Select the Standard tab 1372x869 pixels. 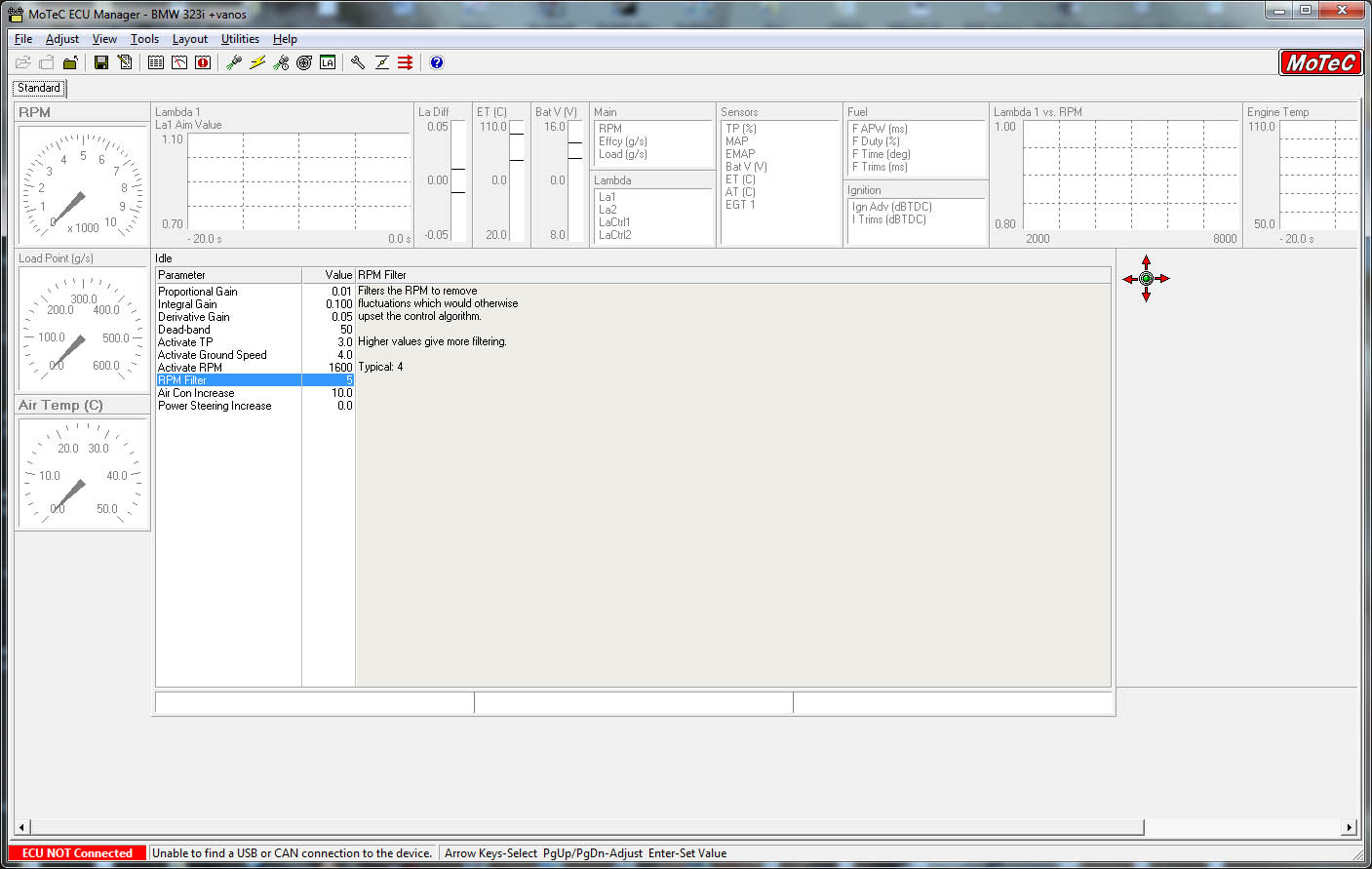coord(39,88)
